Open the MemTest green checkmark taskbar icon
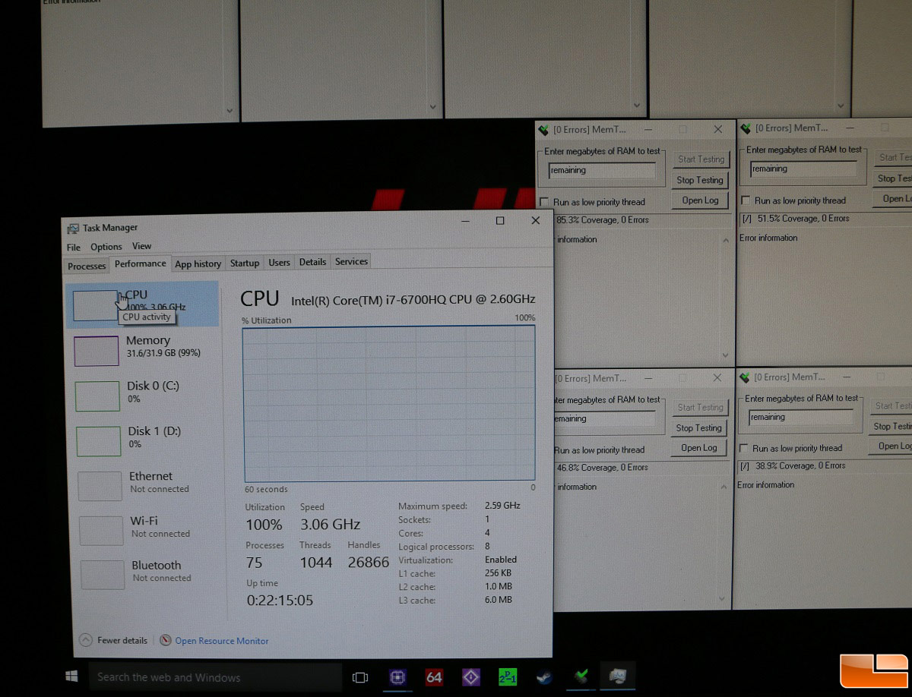Screen dimensions: 912x697 pyautogui.click(x=581, y=676)
